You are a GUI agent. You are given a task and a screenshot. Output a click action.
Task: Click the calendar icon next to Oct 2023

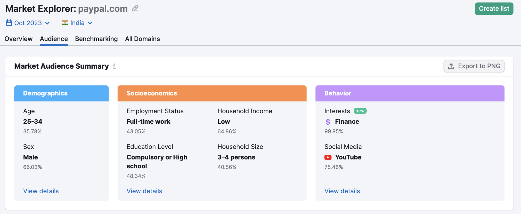click(9, 23)
